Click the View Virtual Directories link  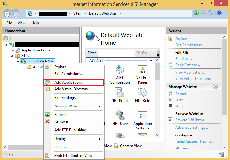pos(194,79)
